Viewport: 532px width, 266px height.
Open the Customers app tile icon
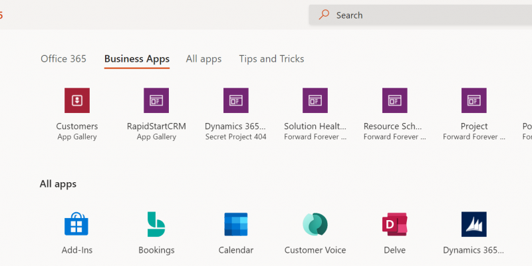pos(77,100)
